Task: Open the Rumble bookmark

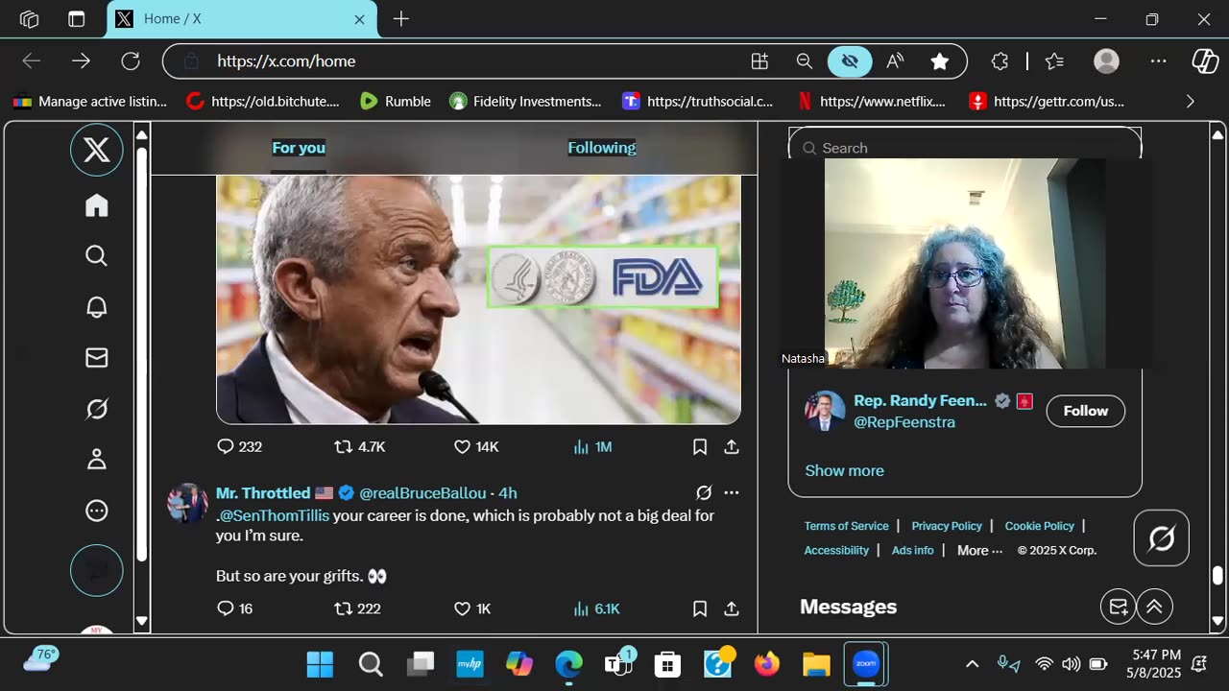Action: coord(396,101)
